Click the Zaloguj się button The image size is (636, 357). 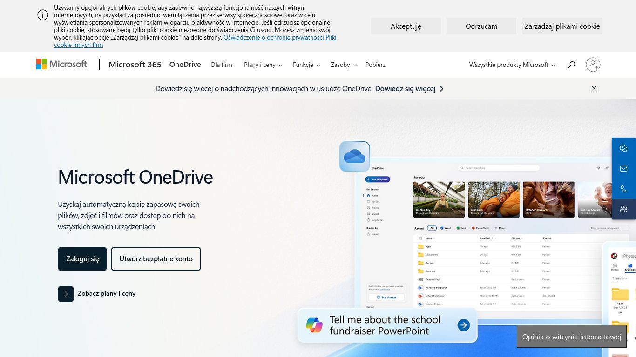click(x=82, y=259)
